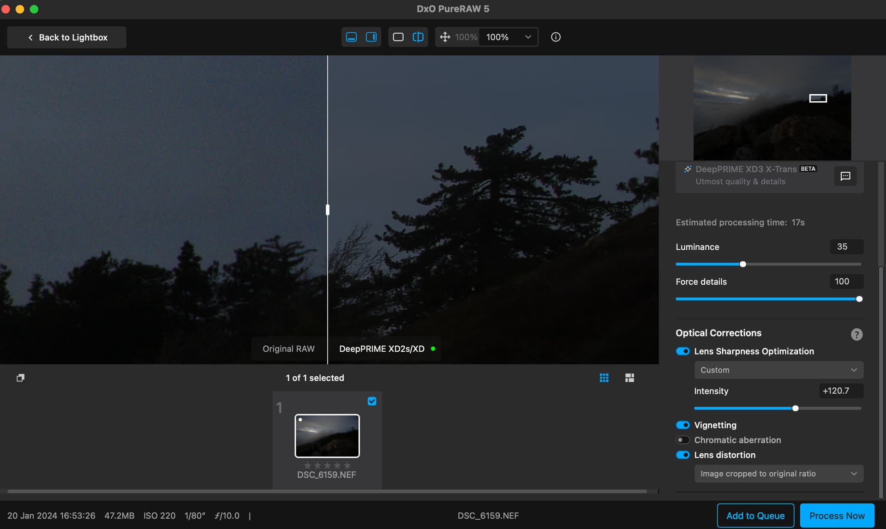The height and width of the screenshot is (529, 886).
Task: Click the DeepPRIME XD3 sparkle icon
Action: [688, 169]
